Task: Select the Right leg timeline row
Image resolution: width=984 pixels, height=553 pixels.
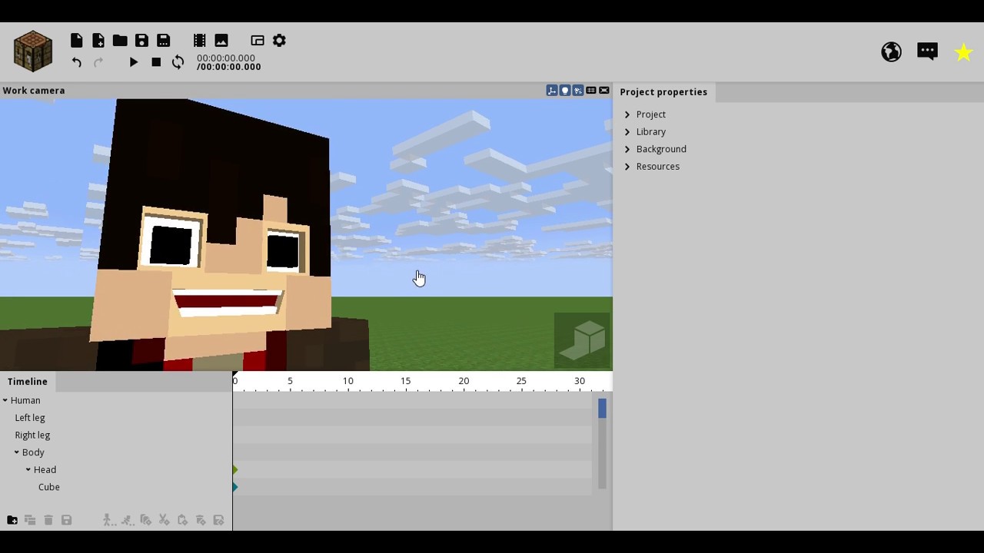Action: (116, 435)
